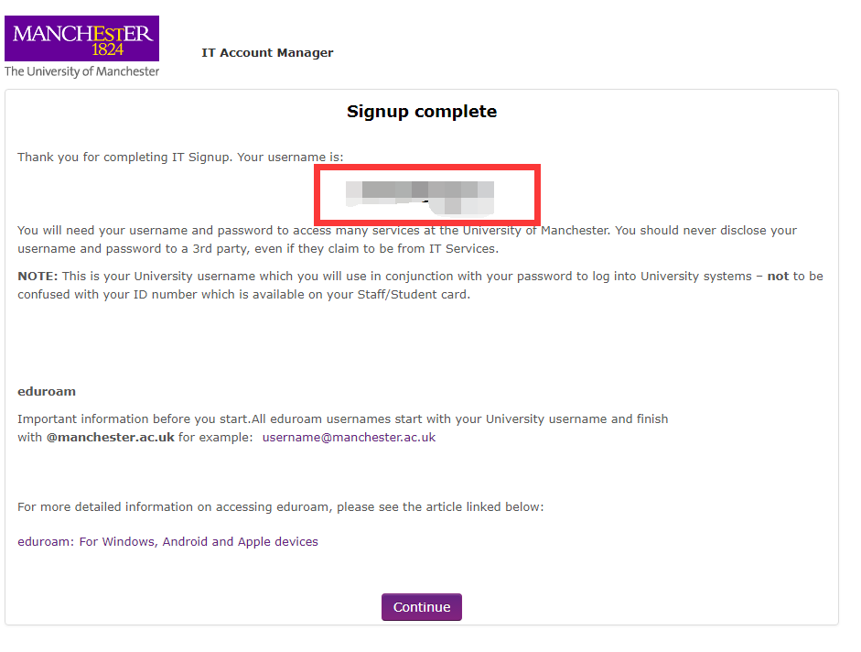Click the "IT Services" text in the warning

464,249
